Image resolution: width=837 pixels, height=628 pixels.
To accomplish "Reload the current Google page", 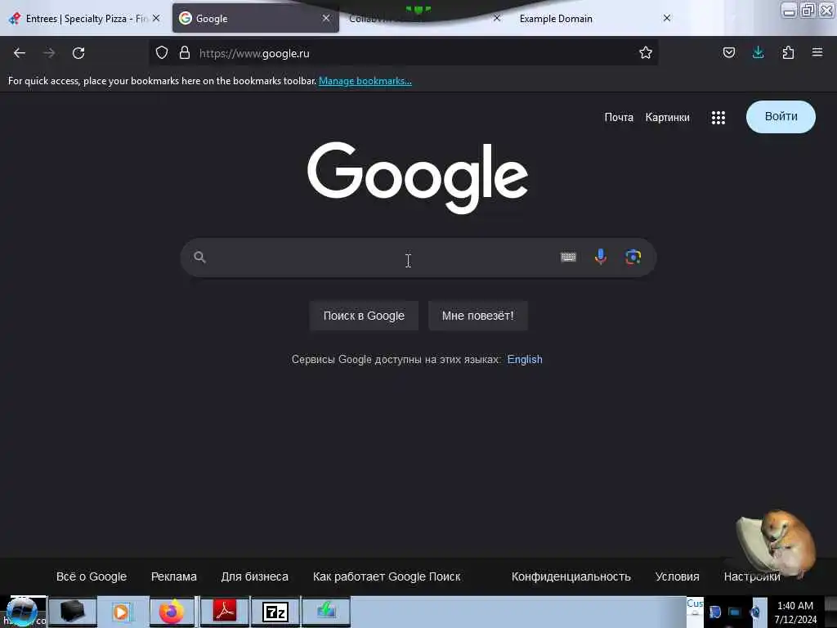I will point(78,53).
